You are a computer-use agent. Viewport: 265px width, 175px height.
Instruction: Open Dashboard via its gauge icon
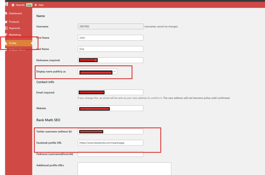[6, 13]
